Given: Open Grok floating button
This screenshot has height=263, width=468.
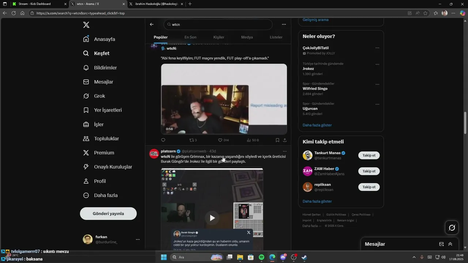Looking at the screenshot, I should pyautogui.click(x=452, y=228).
